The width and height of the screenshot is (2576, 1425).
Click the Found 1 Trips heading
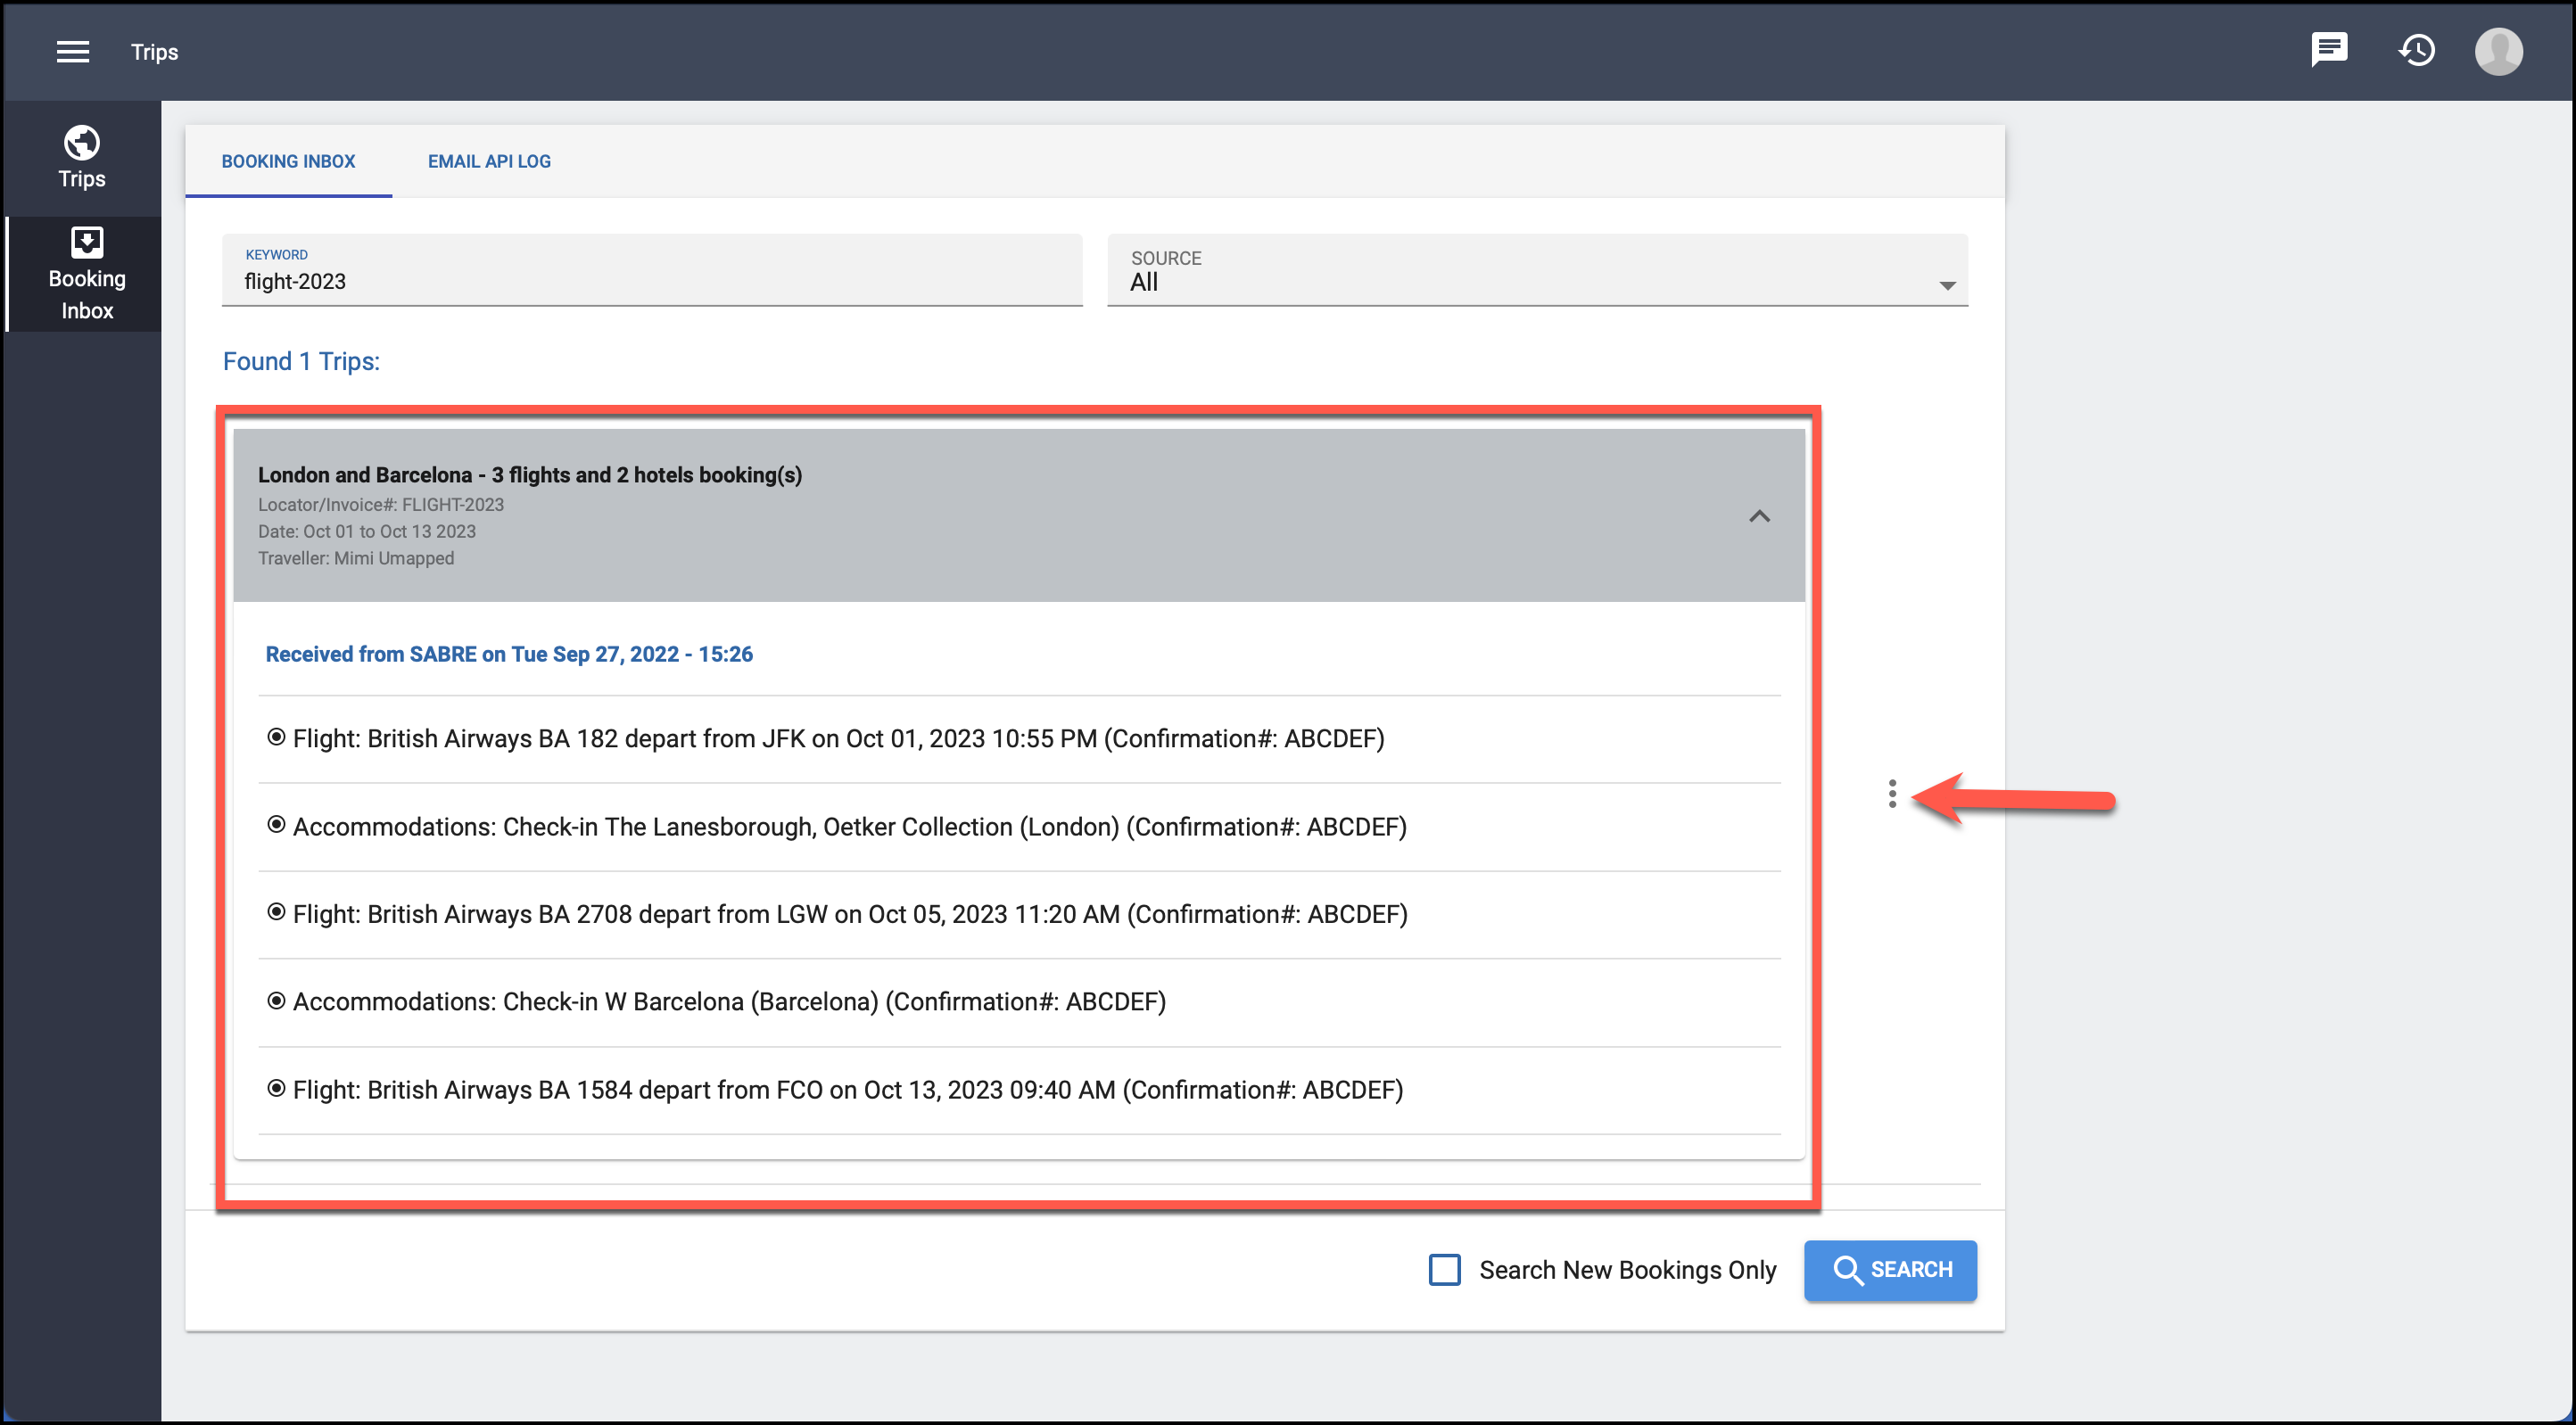pyautogui.click(x=301, y=361)
